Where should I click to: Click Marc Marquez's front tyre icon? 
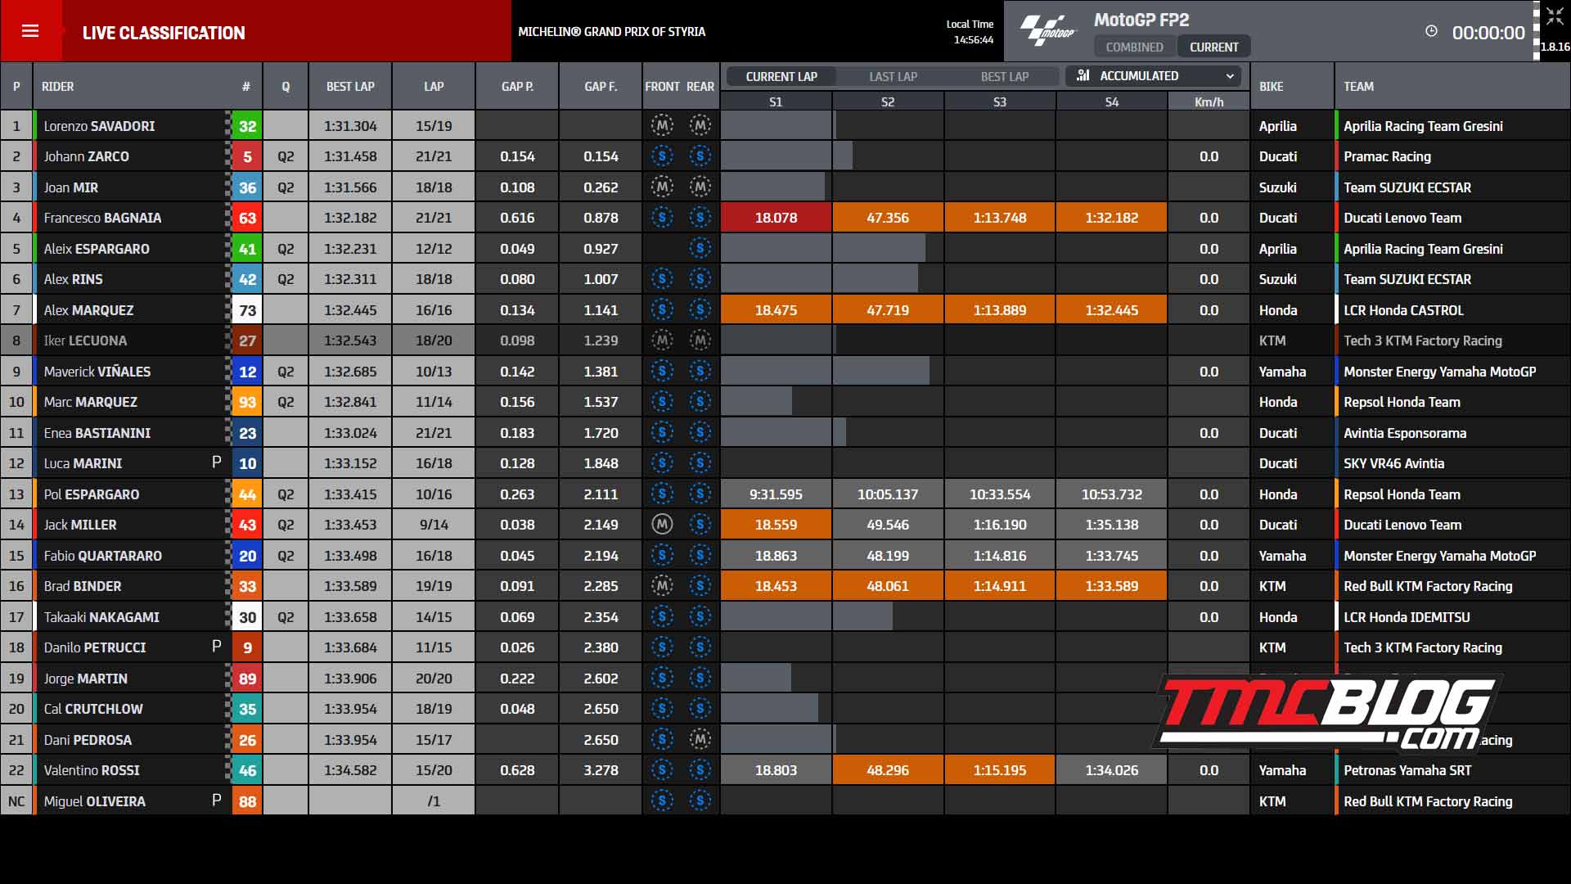[x=662, y=402]
